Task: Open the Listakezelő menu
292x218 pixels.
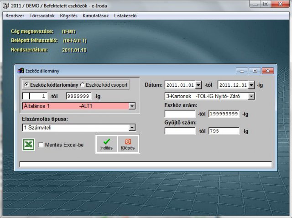Action: pos(125,16)
